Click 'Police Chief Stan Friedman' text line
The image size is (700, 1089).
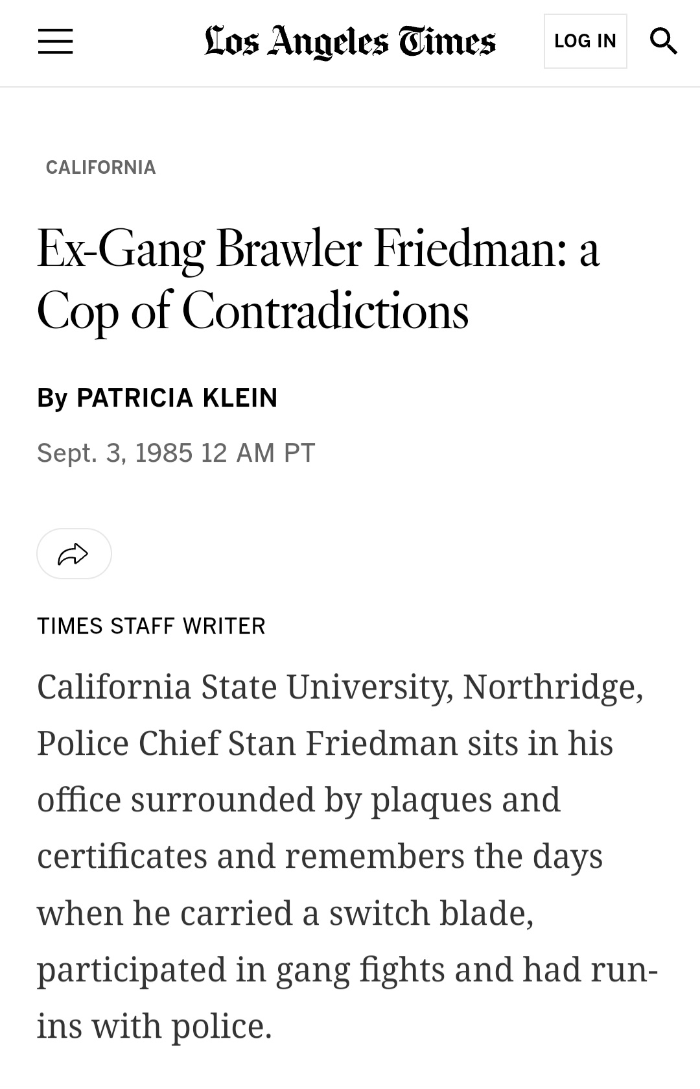coord(325,743)
